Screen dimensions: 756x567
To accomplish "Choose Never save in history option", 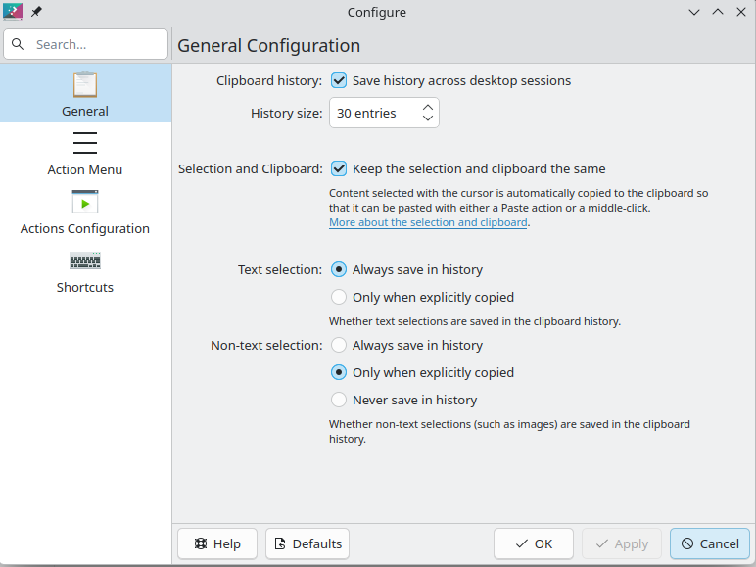I will click(339, 400).
